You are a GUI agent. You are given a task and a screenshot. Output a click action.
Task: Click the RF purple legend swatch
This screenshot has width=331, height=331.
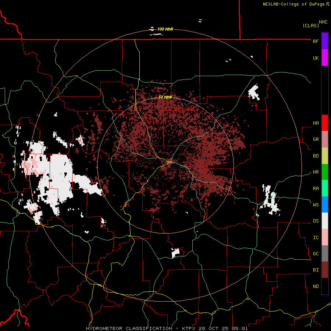point(325,41)
